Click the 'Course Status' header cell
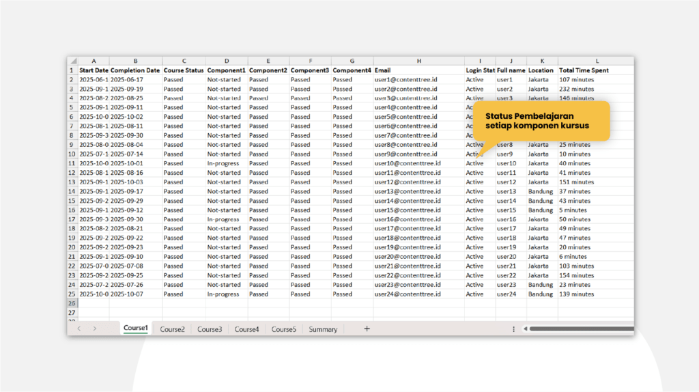The width and height of the screenshot is (699, 392). click(184, 70)
